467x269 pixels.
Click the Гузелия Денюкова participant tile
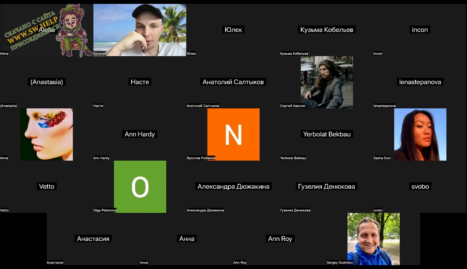pyautogui.click(x=327, y=187)
